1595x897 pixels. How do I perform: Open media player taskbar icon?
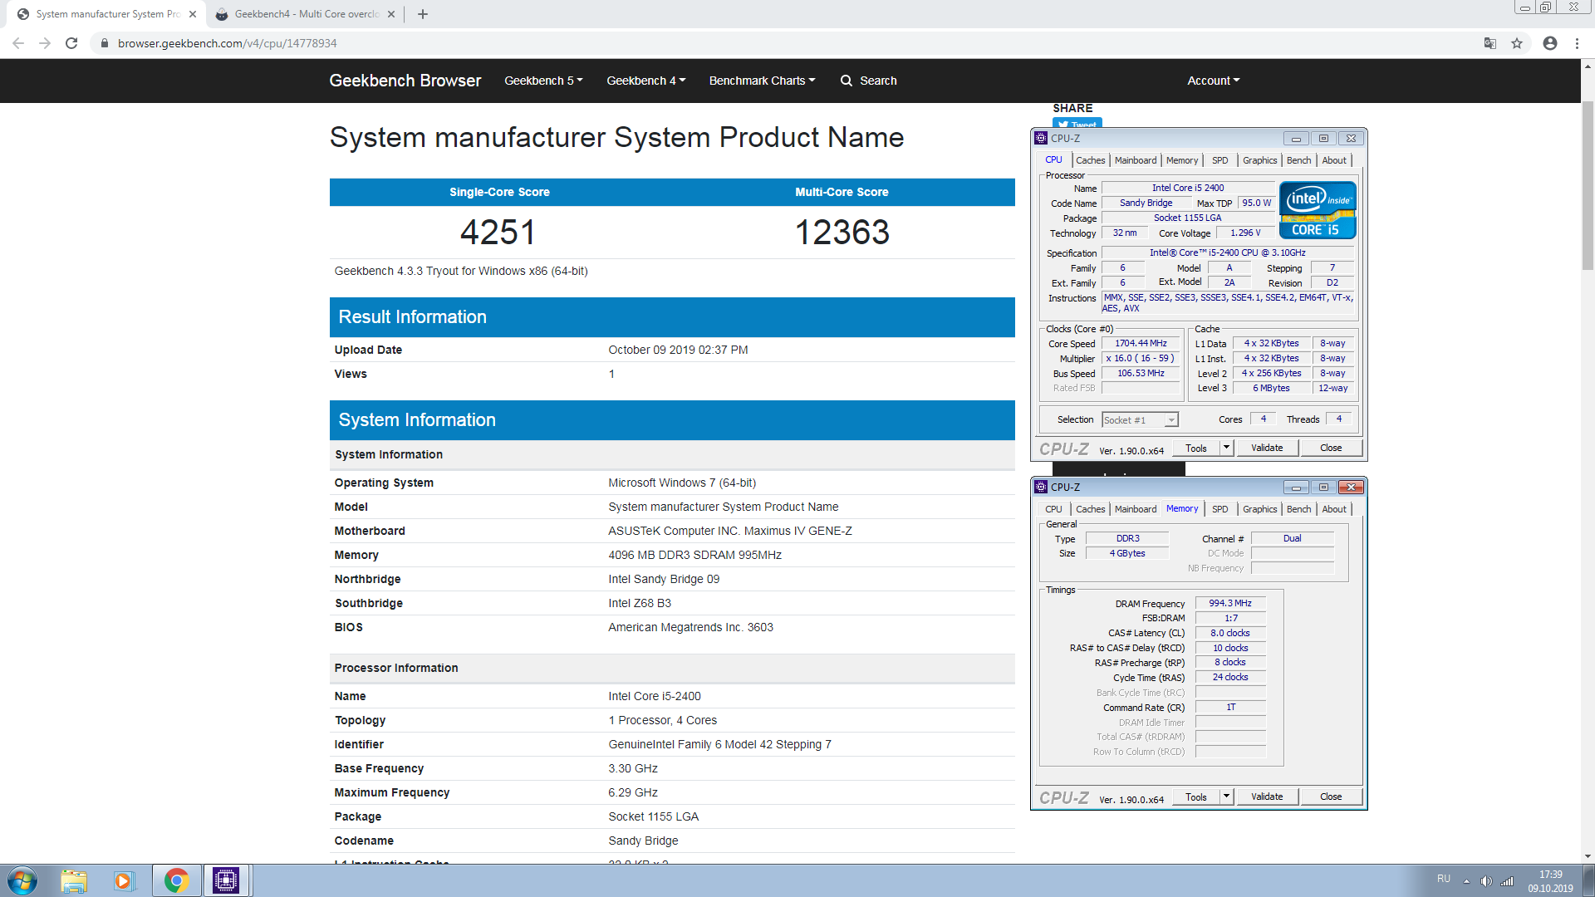124,880
